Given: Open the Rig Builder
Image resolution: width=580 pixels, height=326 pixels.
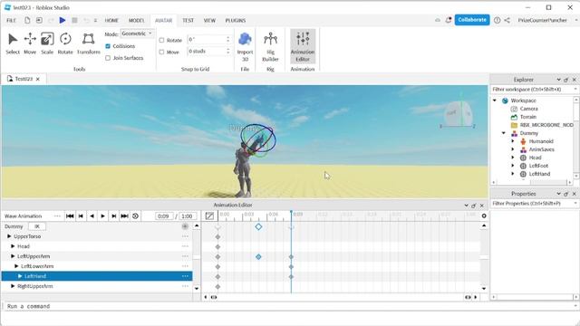Looking at the screenshot, I should 270,46.
